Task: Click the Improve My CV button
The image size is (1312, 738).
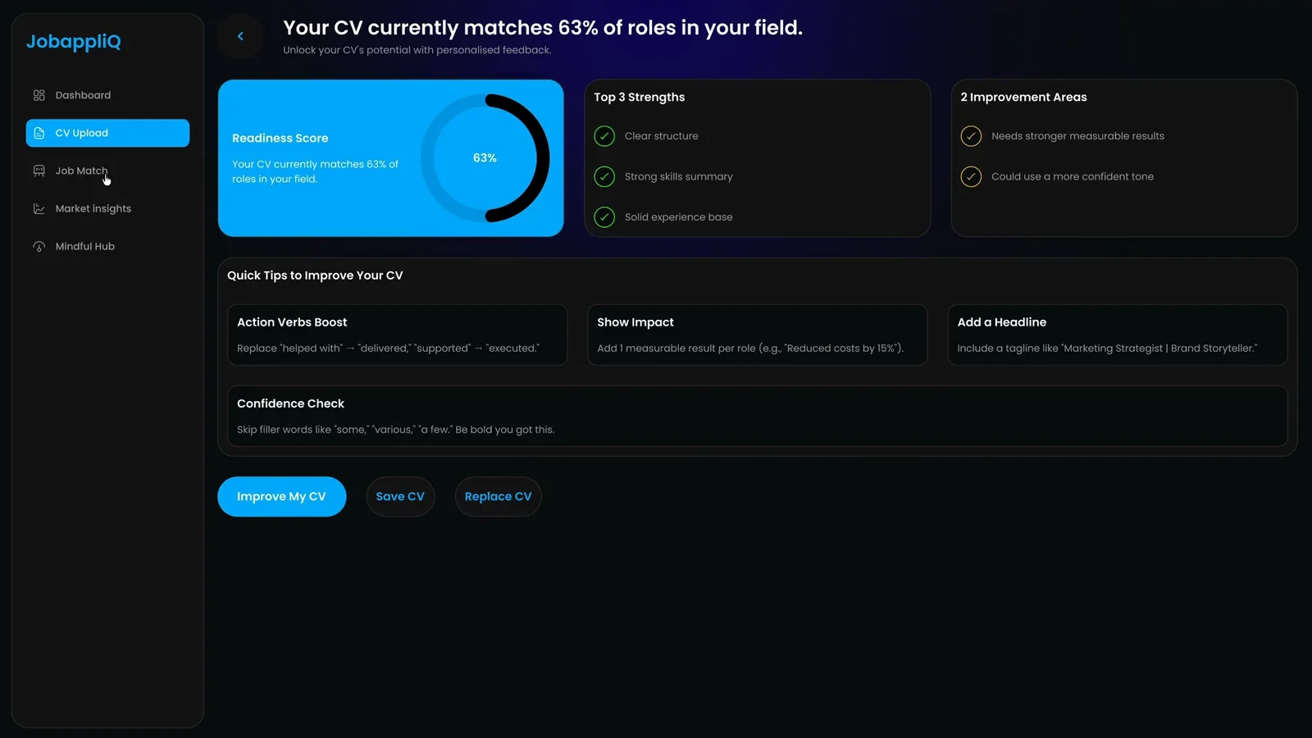Action: tap(281, 497)
